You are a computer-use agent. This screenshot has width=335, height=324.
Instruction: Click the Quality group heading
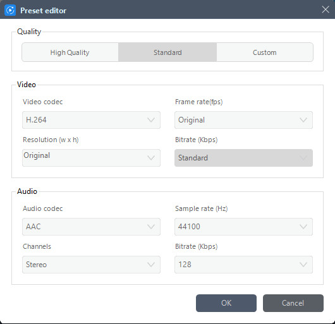29,32
